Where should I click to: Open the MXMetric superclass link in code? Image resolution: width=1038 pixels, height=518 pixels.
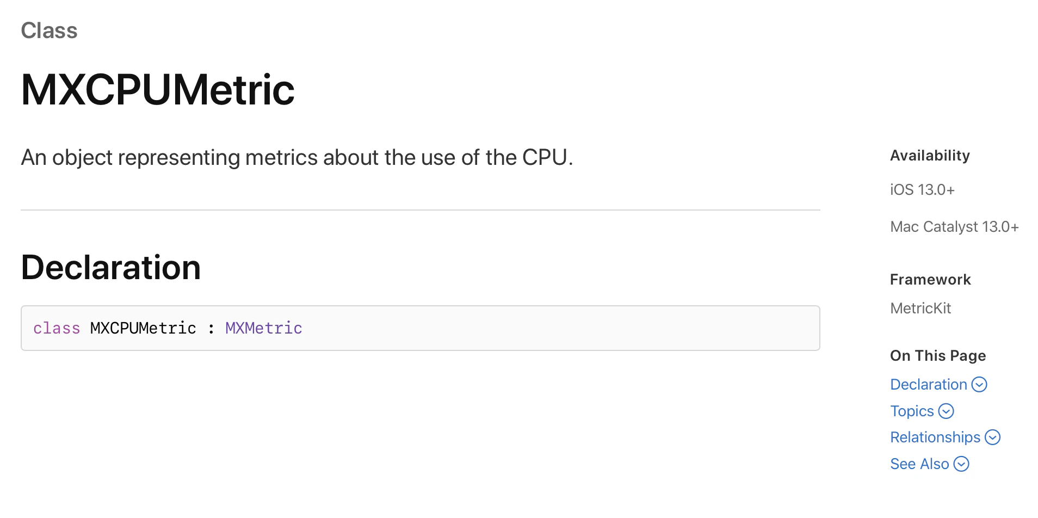(x=263, y=328)
